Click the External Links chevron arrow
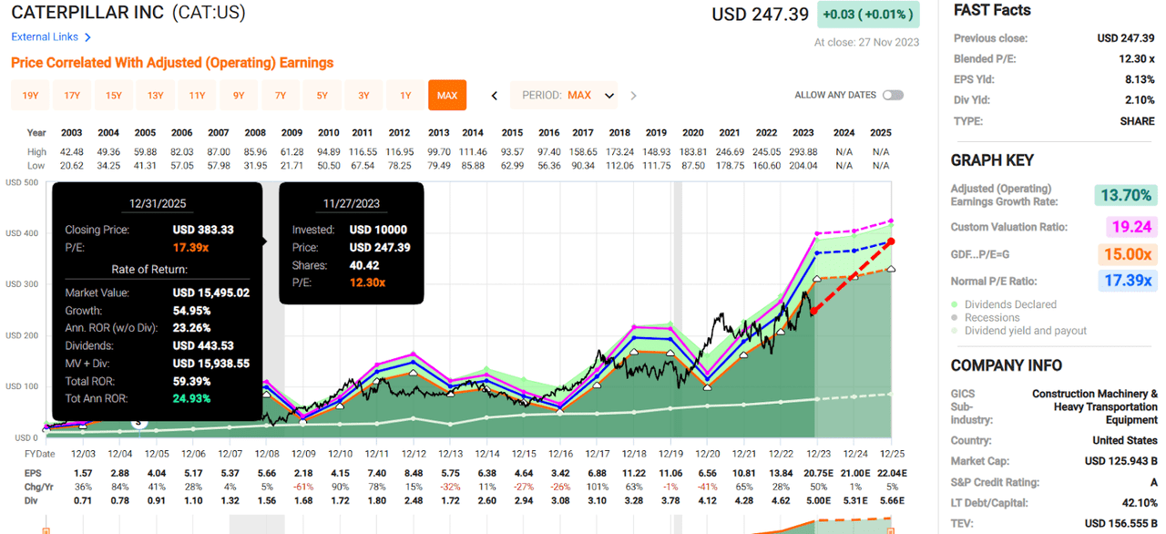 point(87,37)
